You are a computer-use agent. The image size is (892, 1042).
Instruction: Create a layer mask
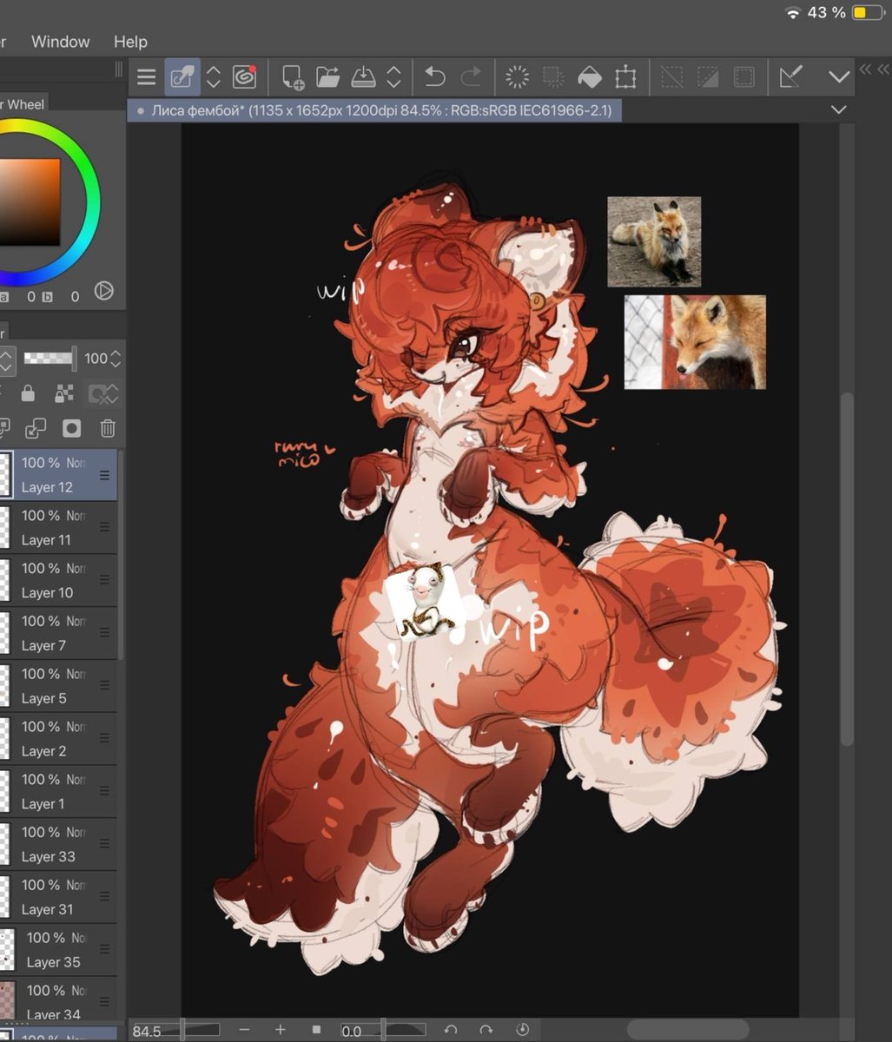pos(71,428)
